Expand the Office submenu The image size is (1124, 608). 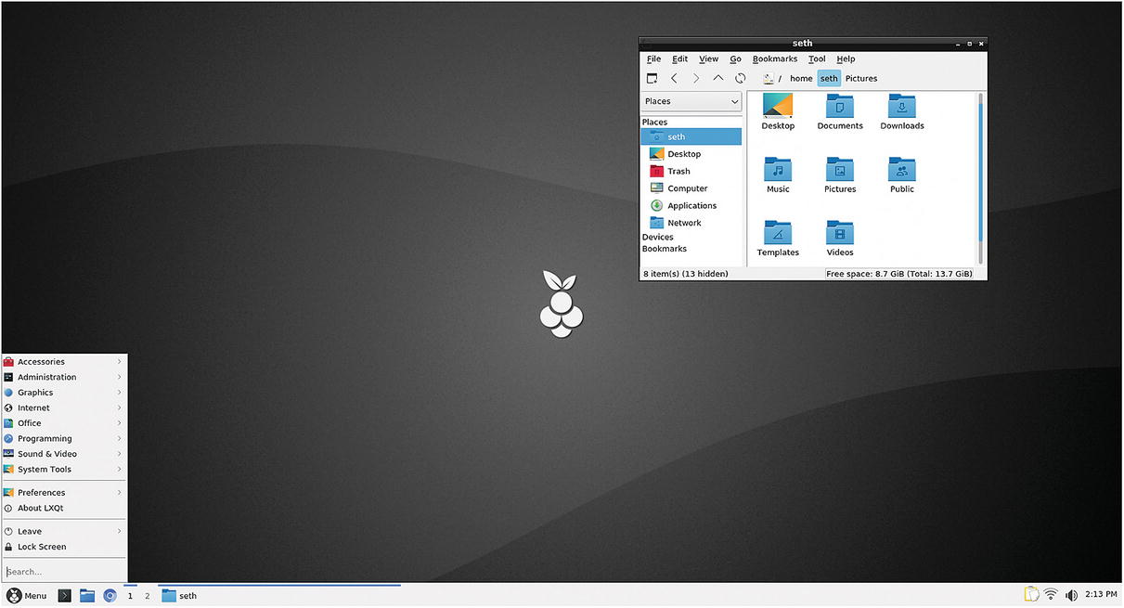[63, 423]
